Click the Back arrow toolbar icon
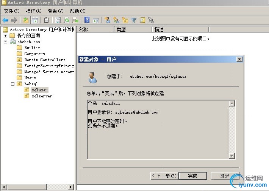Screen dimensions: 269x191 [x=5, y=20]
